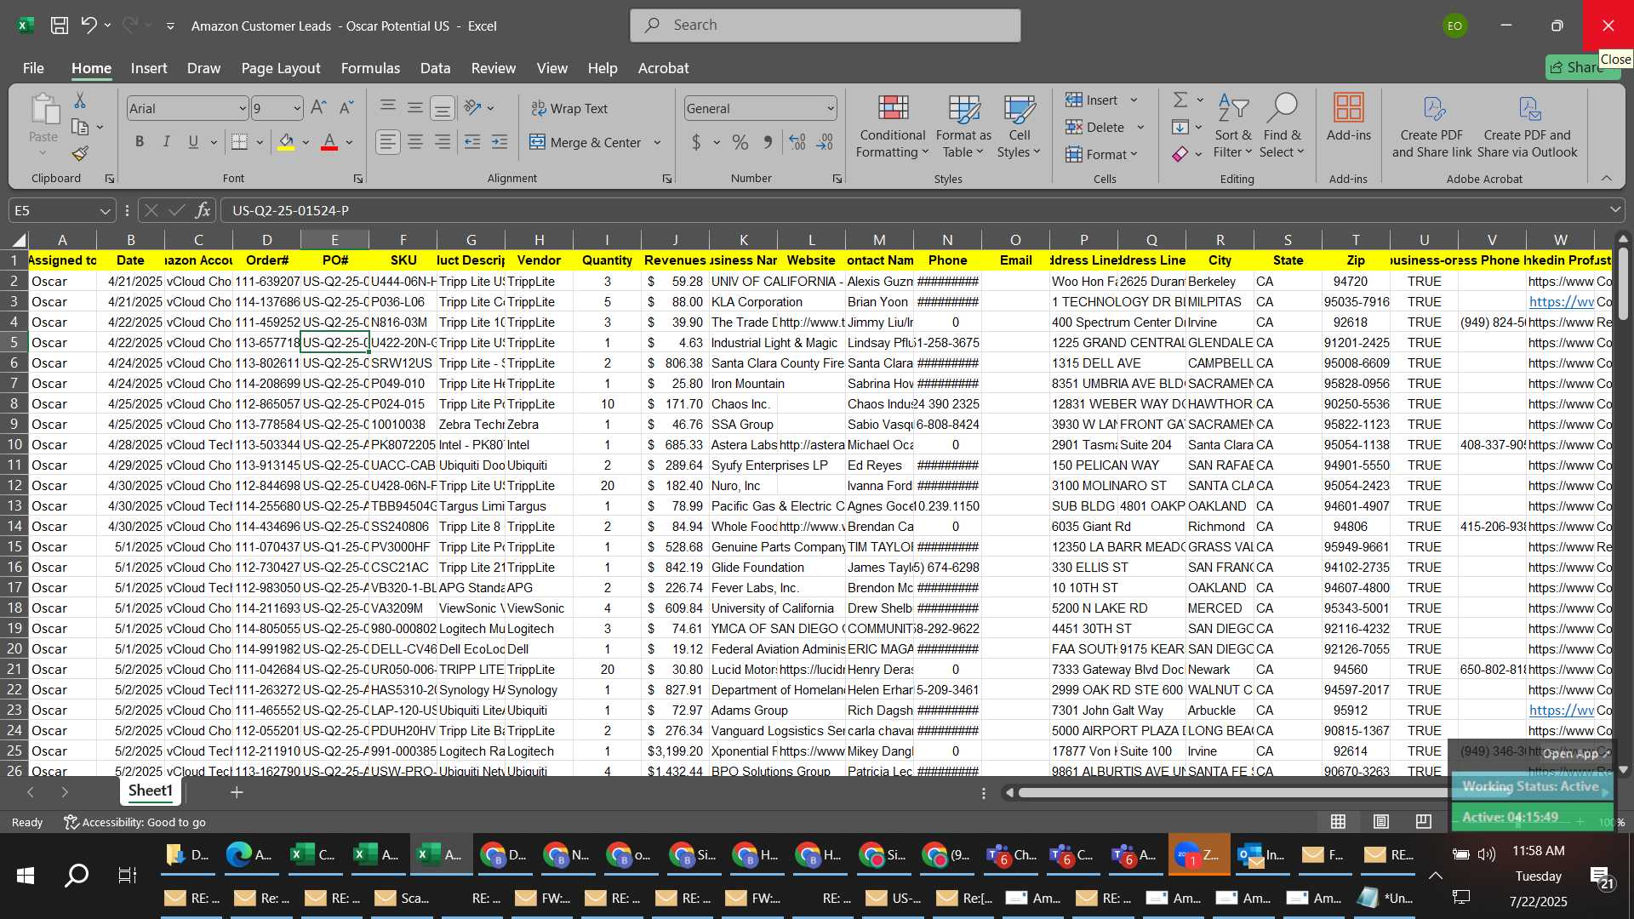The width and height of the screenshot is (1634, 919).
Task: Open Sort & Filter tool
Action: point(1233,127)
